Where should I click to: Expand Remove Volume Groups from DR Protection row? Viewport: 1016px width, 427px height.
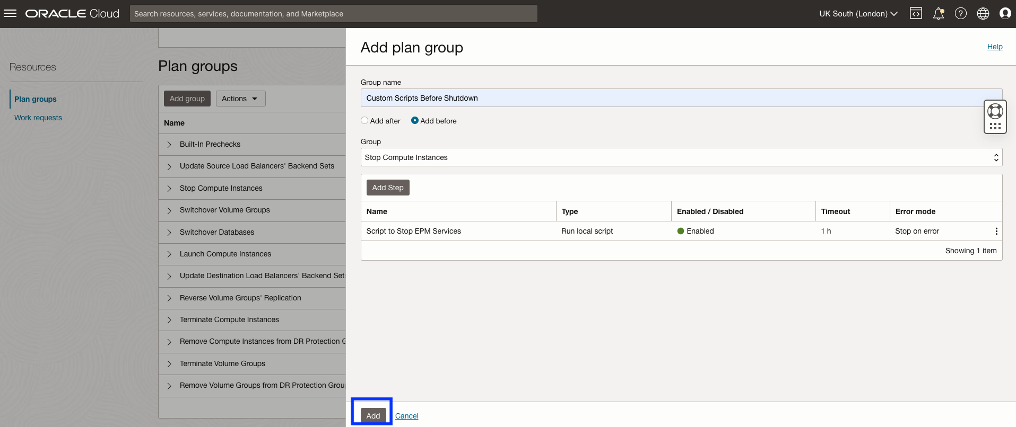click(x=169, y=386)
